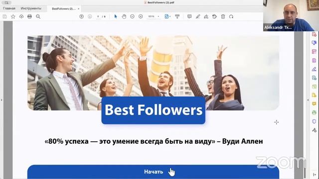Click the Best Followers title banner
The height and width of the screenshot is (179, 319).
pos(154,110)
